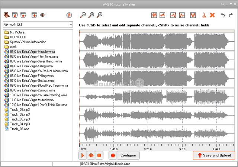Toggle the eye preview icon
This screenshot has width=238, height=167.
[43, 15]
